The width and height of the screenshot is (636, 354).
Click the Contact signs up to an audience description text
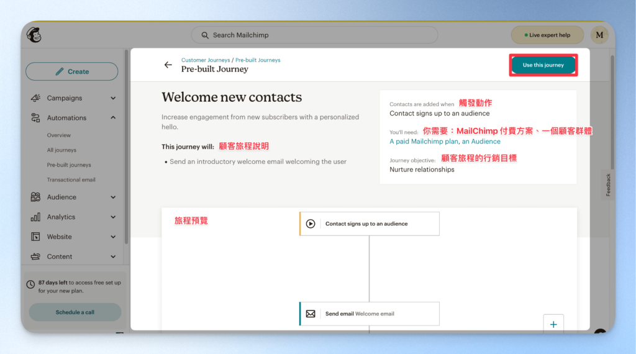440,114
